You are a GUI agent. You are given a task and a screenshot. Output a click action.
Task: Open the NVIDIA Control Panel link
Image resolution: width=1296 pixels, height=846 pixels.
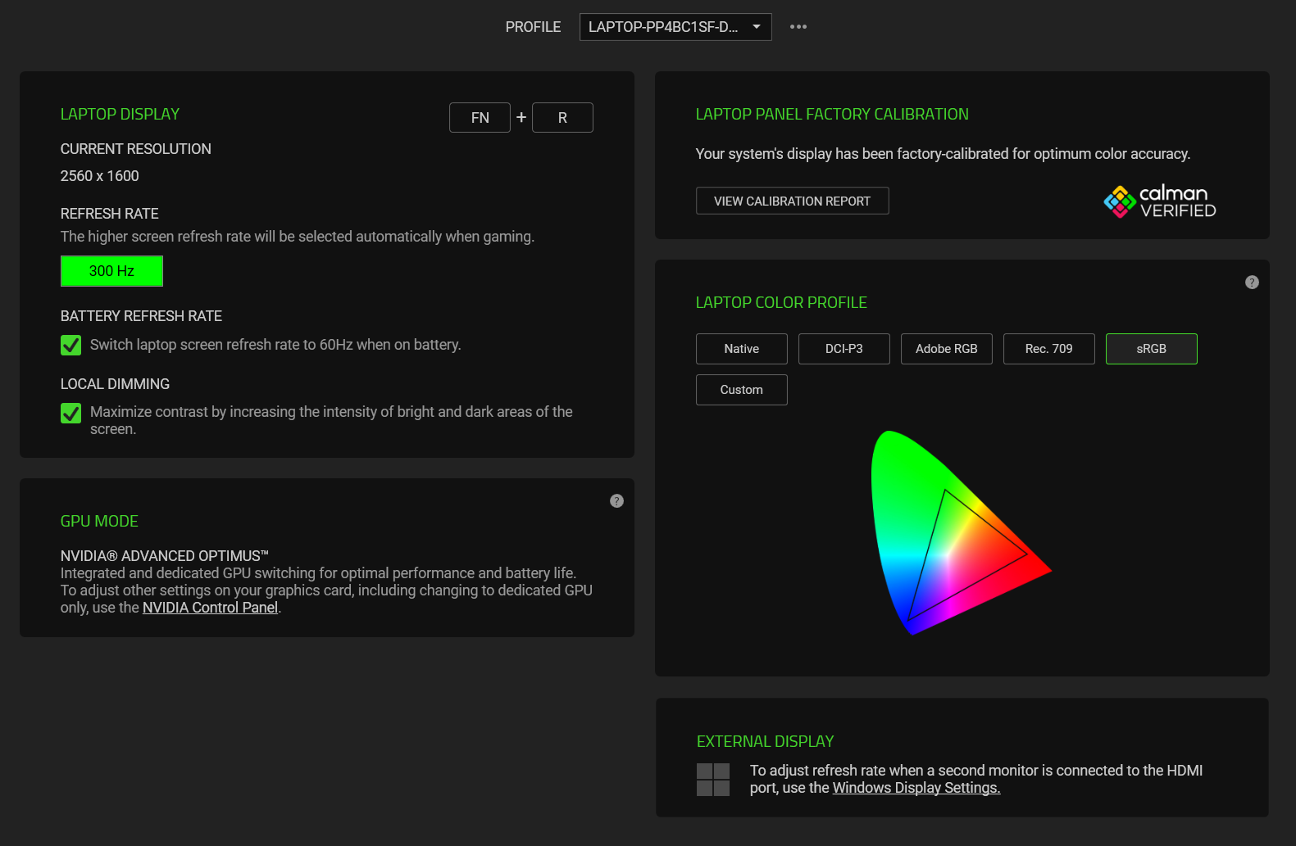pos(210,608)
